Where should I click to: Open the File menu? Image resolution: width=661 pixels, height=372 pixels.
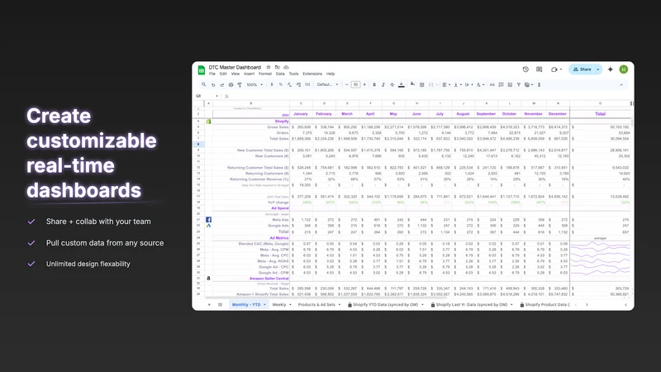pos(212,74)
